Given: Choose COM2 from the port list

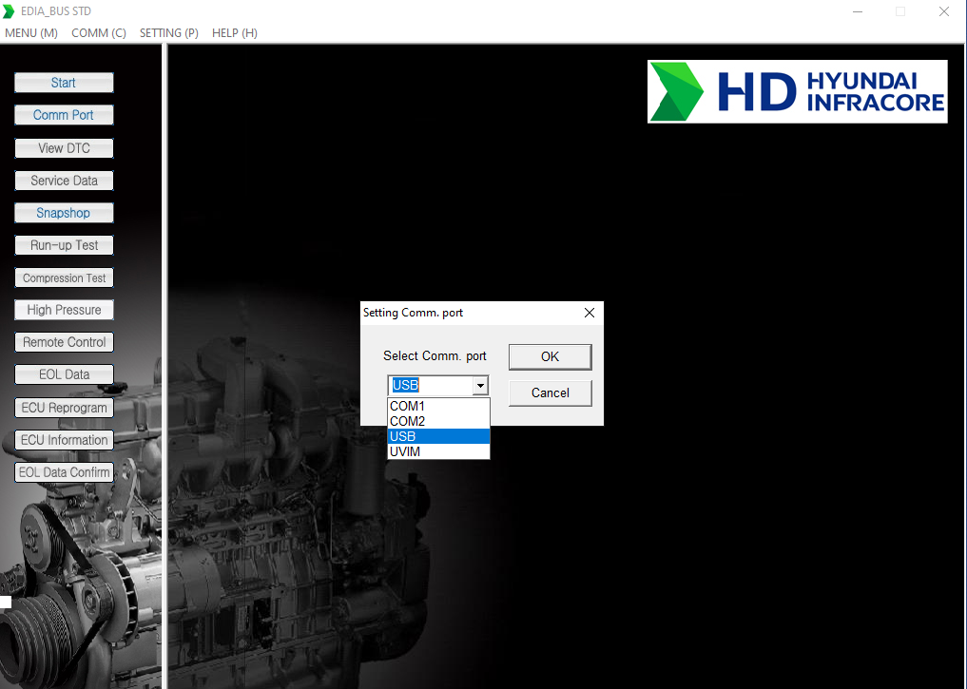Looking at the screenshot, I should [x=438, y=422].
